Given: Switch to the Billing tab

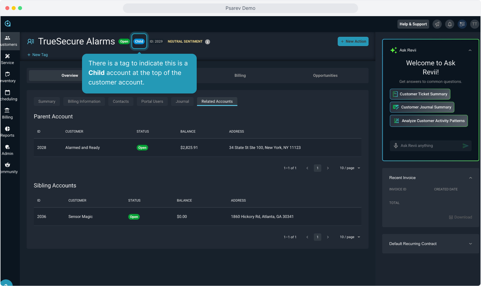Looking at the screenshot, I should (240, 75).
